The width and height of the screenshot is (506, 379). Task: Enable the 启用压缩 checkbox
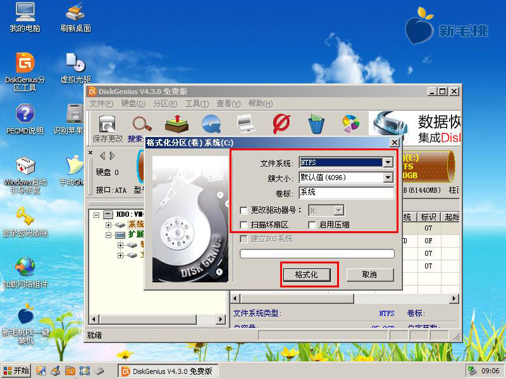(x=312, y=225)
